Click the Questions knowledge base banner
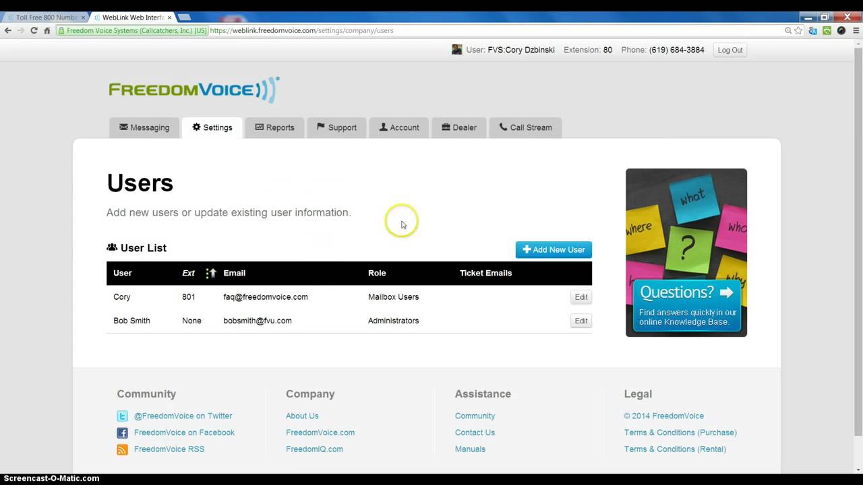This screenshot has height=485, width=863. coord(686,253)
